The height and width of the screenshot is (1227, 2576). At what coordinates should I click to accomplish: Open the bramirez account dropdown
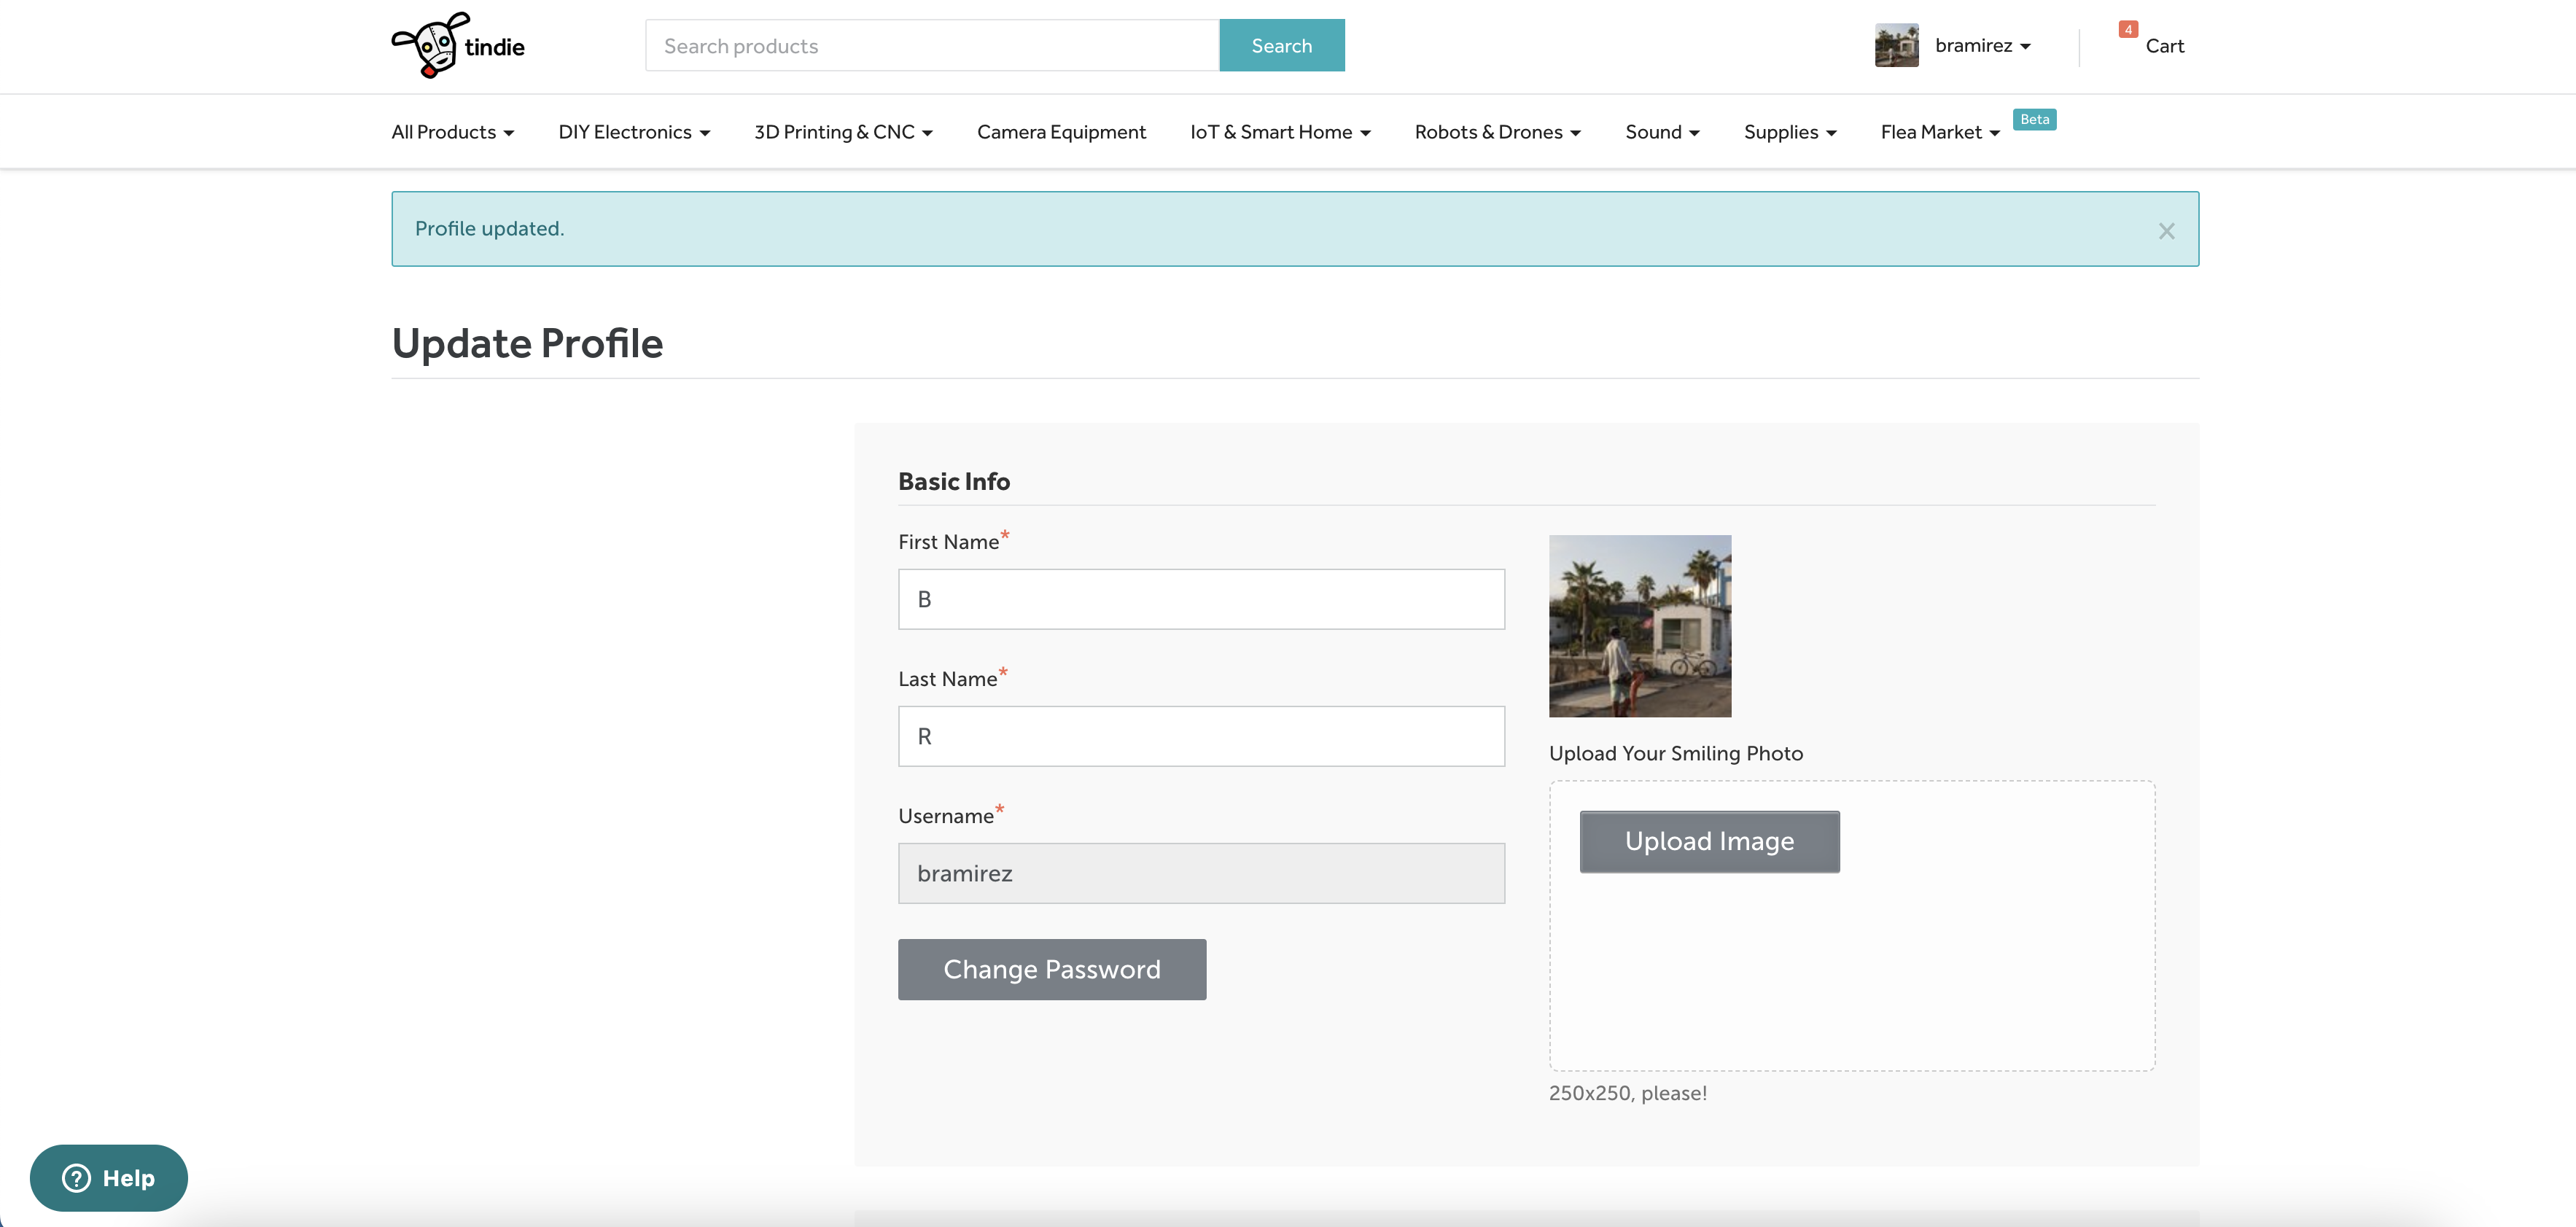pyautogui.click(x=1982, y=46)
